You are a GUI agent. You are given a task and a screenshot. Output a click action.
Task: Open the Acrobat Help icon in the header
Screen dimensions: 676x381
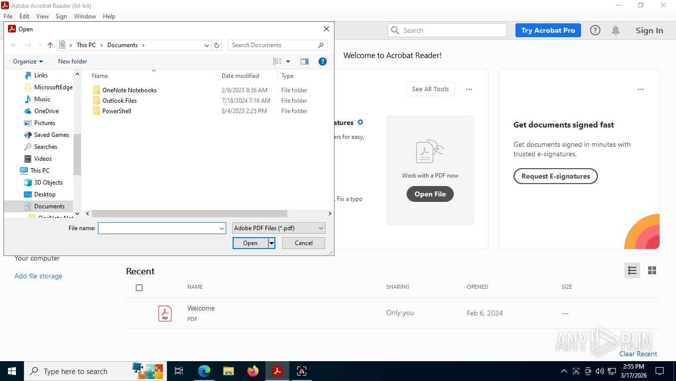595,30
